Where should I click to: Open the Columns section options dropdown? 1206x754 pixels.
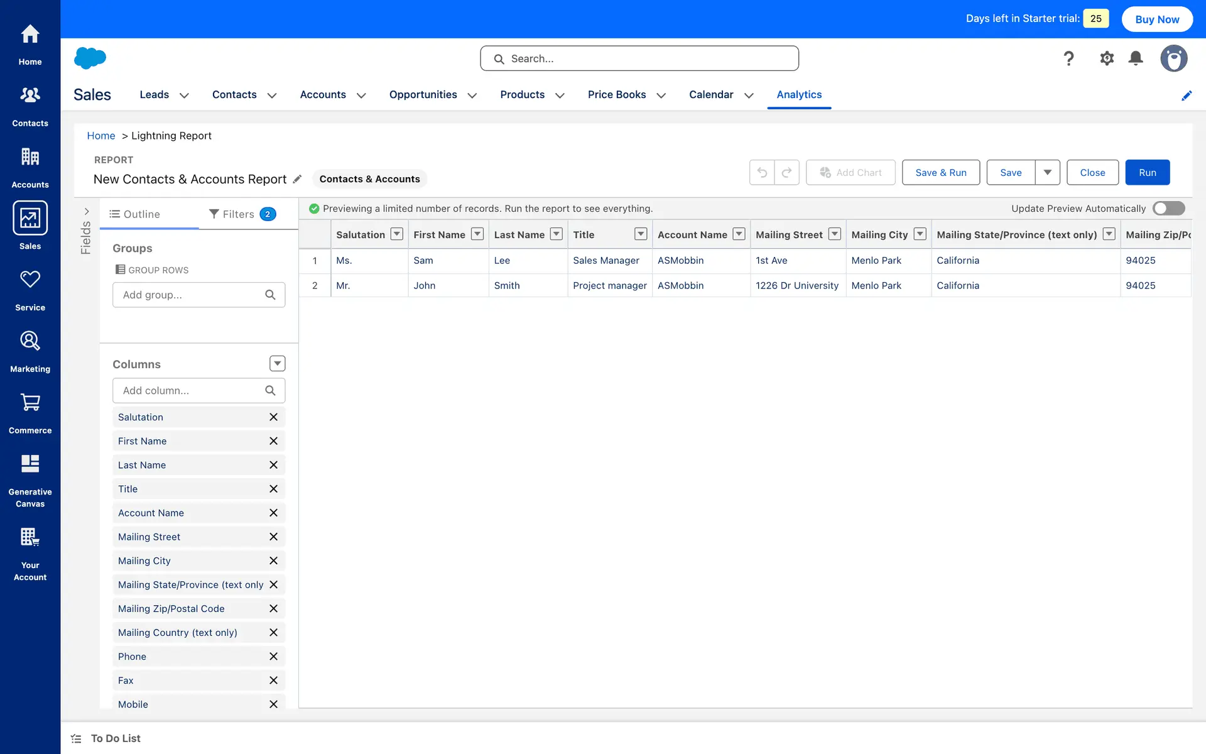pyautogui.click(x=277, y=364)
